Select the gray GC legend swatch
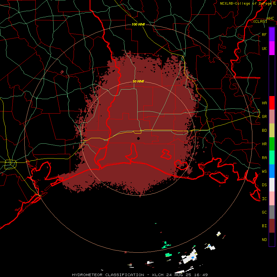Viewport: 277px width, 277px height. [x=272, y=212]
